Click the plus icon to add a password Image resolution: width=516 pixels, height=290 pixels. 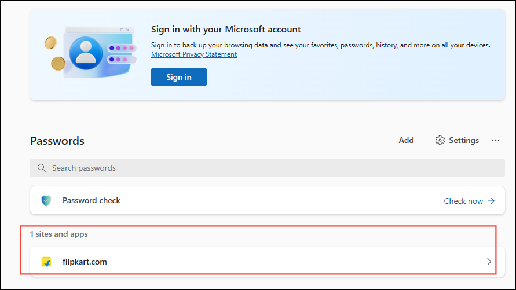click(x=389, y=140)
